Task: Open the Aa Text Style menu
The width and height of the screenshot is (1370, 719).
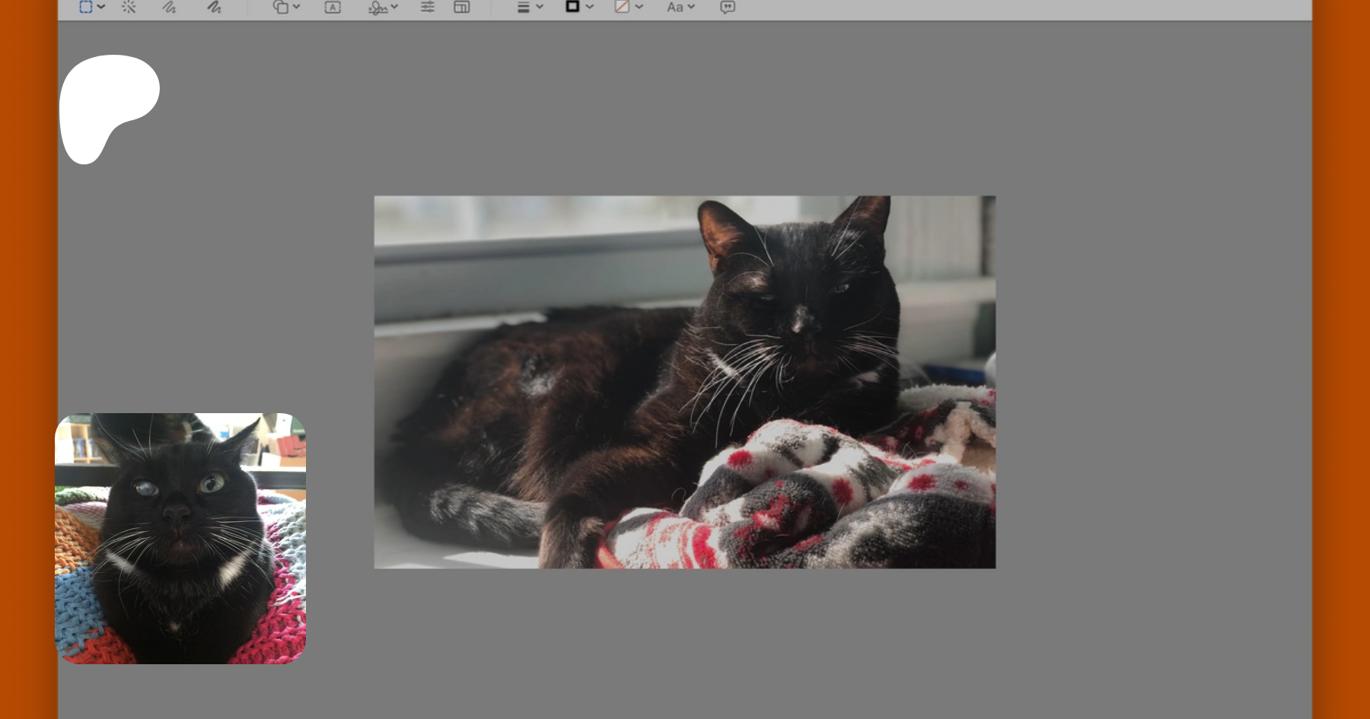Action: (675, 7)
